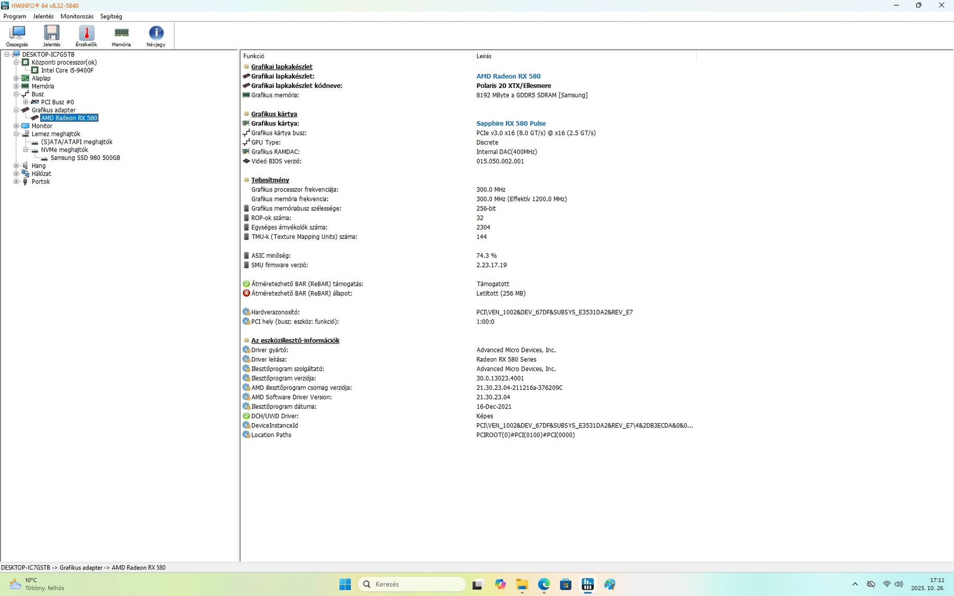Open the Monitorozás menu

[77, 16]
